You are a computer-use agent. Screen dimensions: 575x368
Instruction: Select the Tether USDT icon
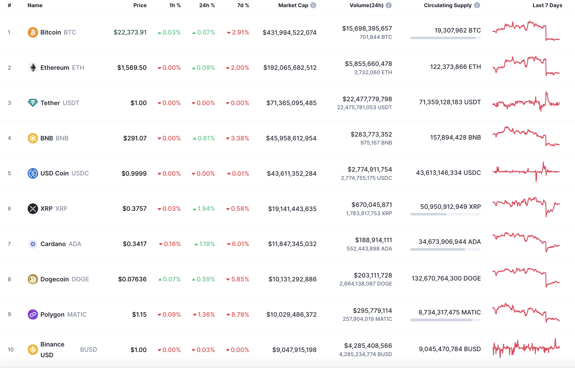[x=33, y=103]
